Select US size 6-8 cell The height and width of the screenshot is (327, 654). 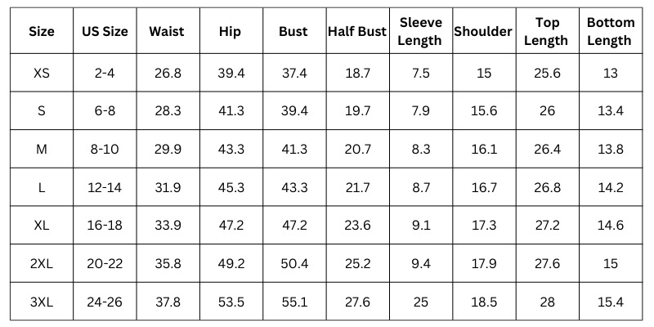point(105,111)
